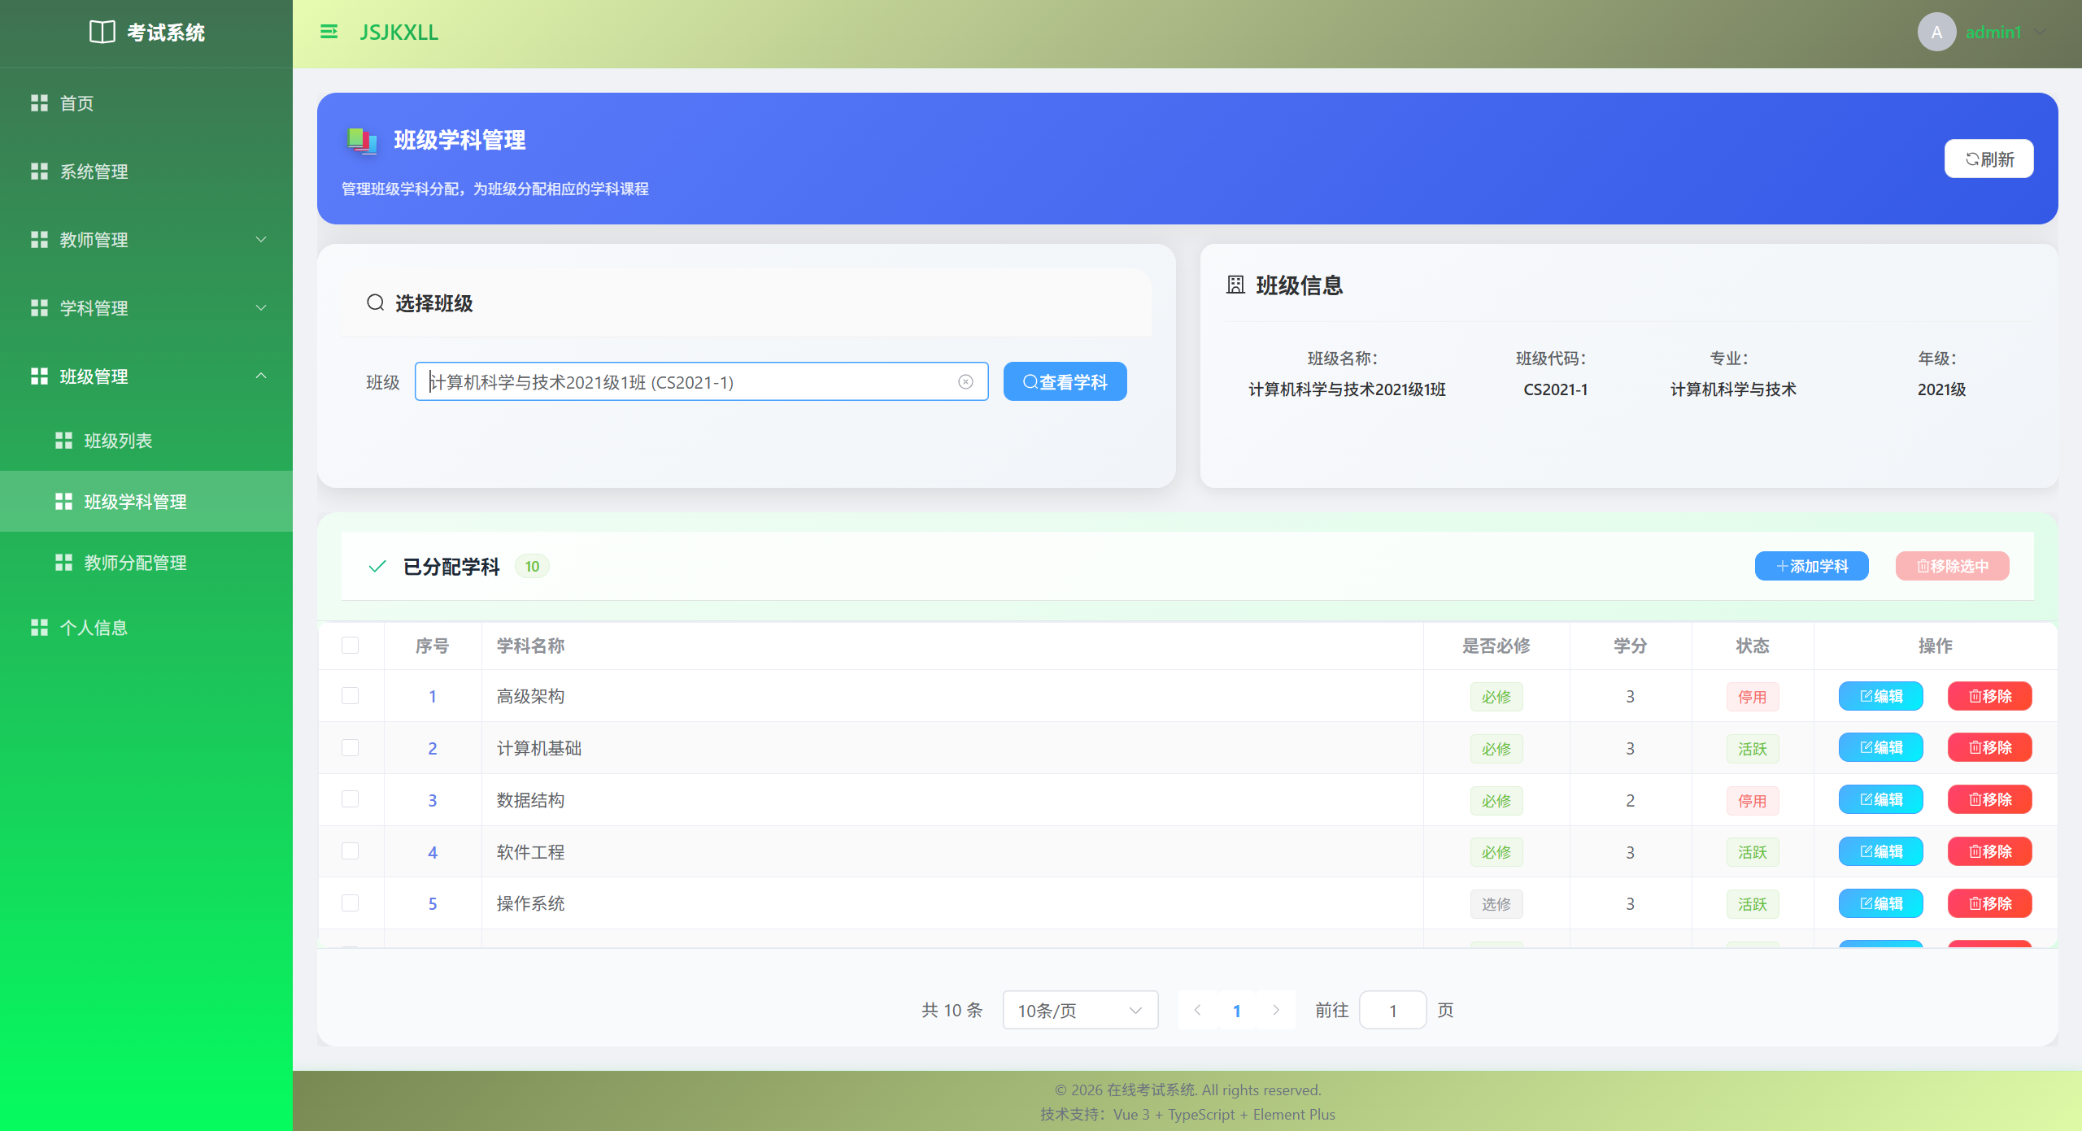Click 移除 for the 计算机基础 row

point(1989,748)
